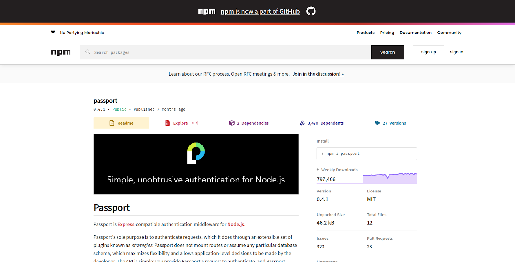Image resolution: width=515 pixels, height=262 pixels.
Task: Open the Readme tab
Action: click(121, 123)
